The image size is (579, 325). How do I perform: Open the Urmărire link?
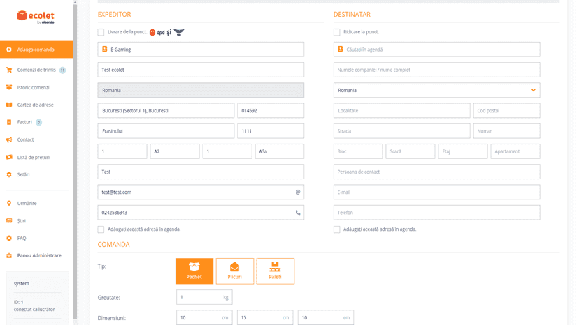pos(27,203)
